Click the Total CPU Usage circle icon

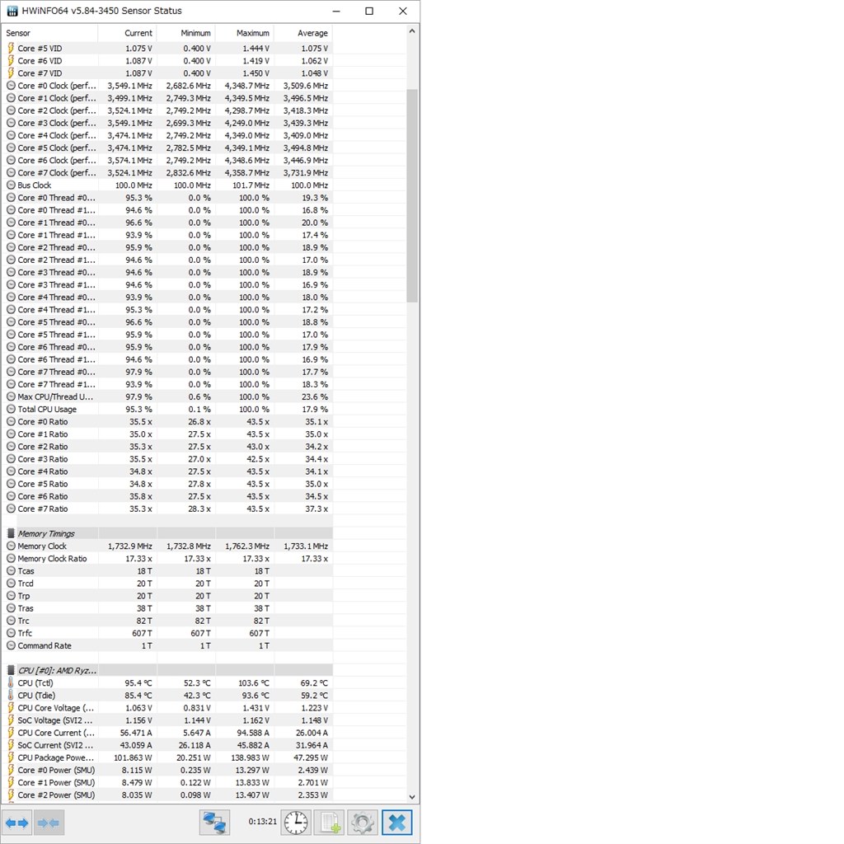point(11,409)
